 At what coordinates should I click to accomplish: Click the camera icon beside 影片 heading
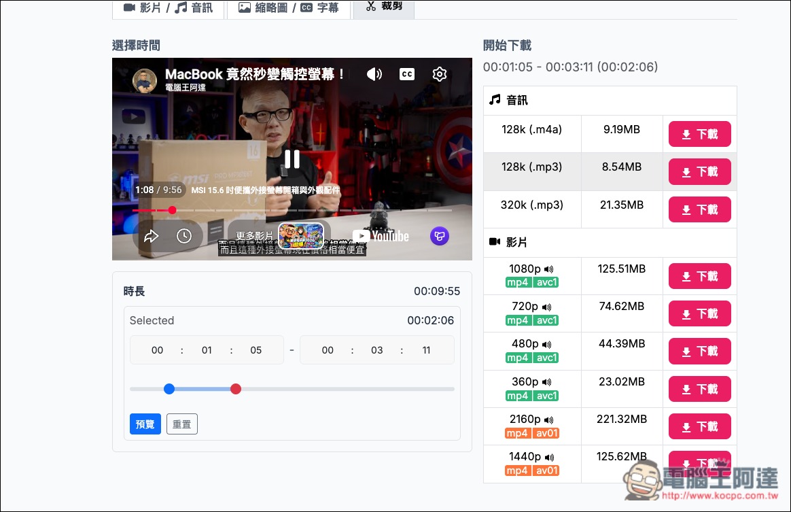(495, 242)
